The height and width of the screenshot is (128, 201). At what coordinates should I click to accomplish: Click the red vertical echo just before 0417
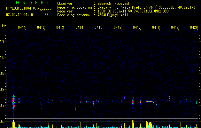[x=133, y=101]
